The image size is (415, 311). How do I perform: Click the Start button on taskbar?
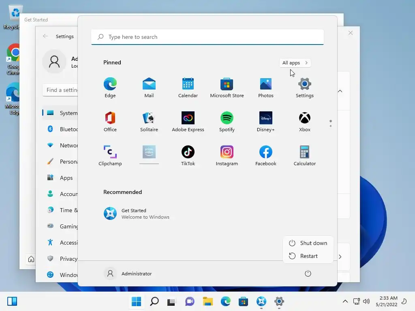click(x=136, y=301)
